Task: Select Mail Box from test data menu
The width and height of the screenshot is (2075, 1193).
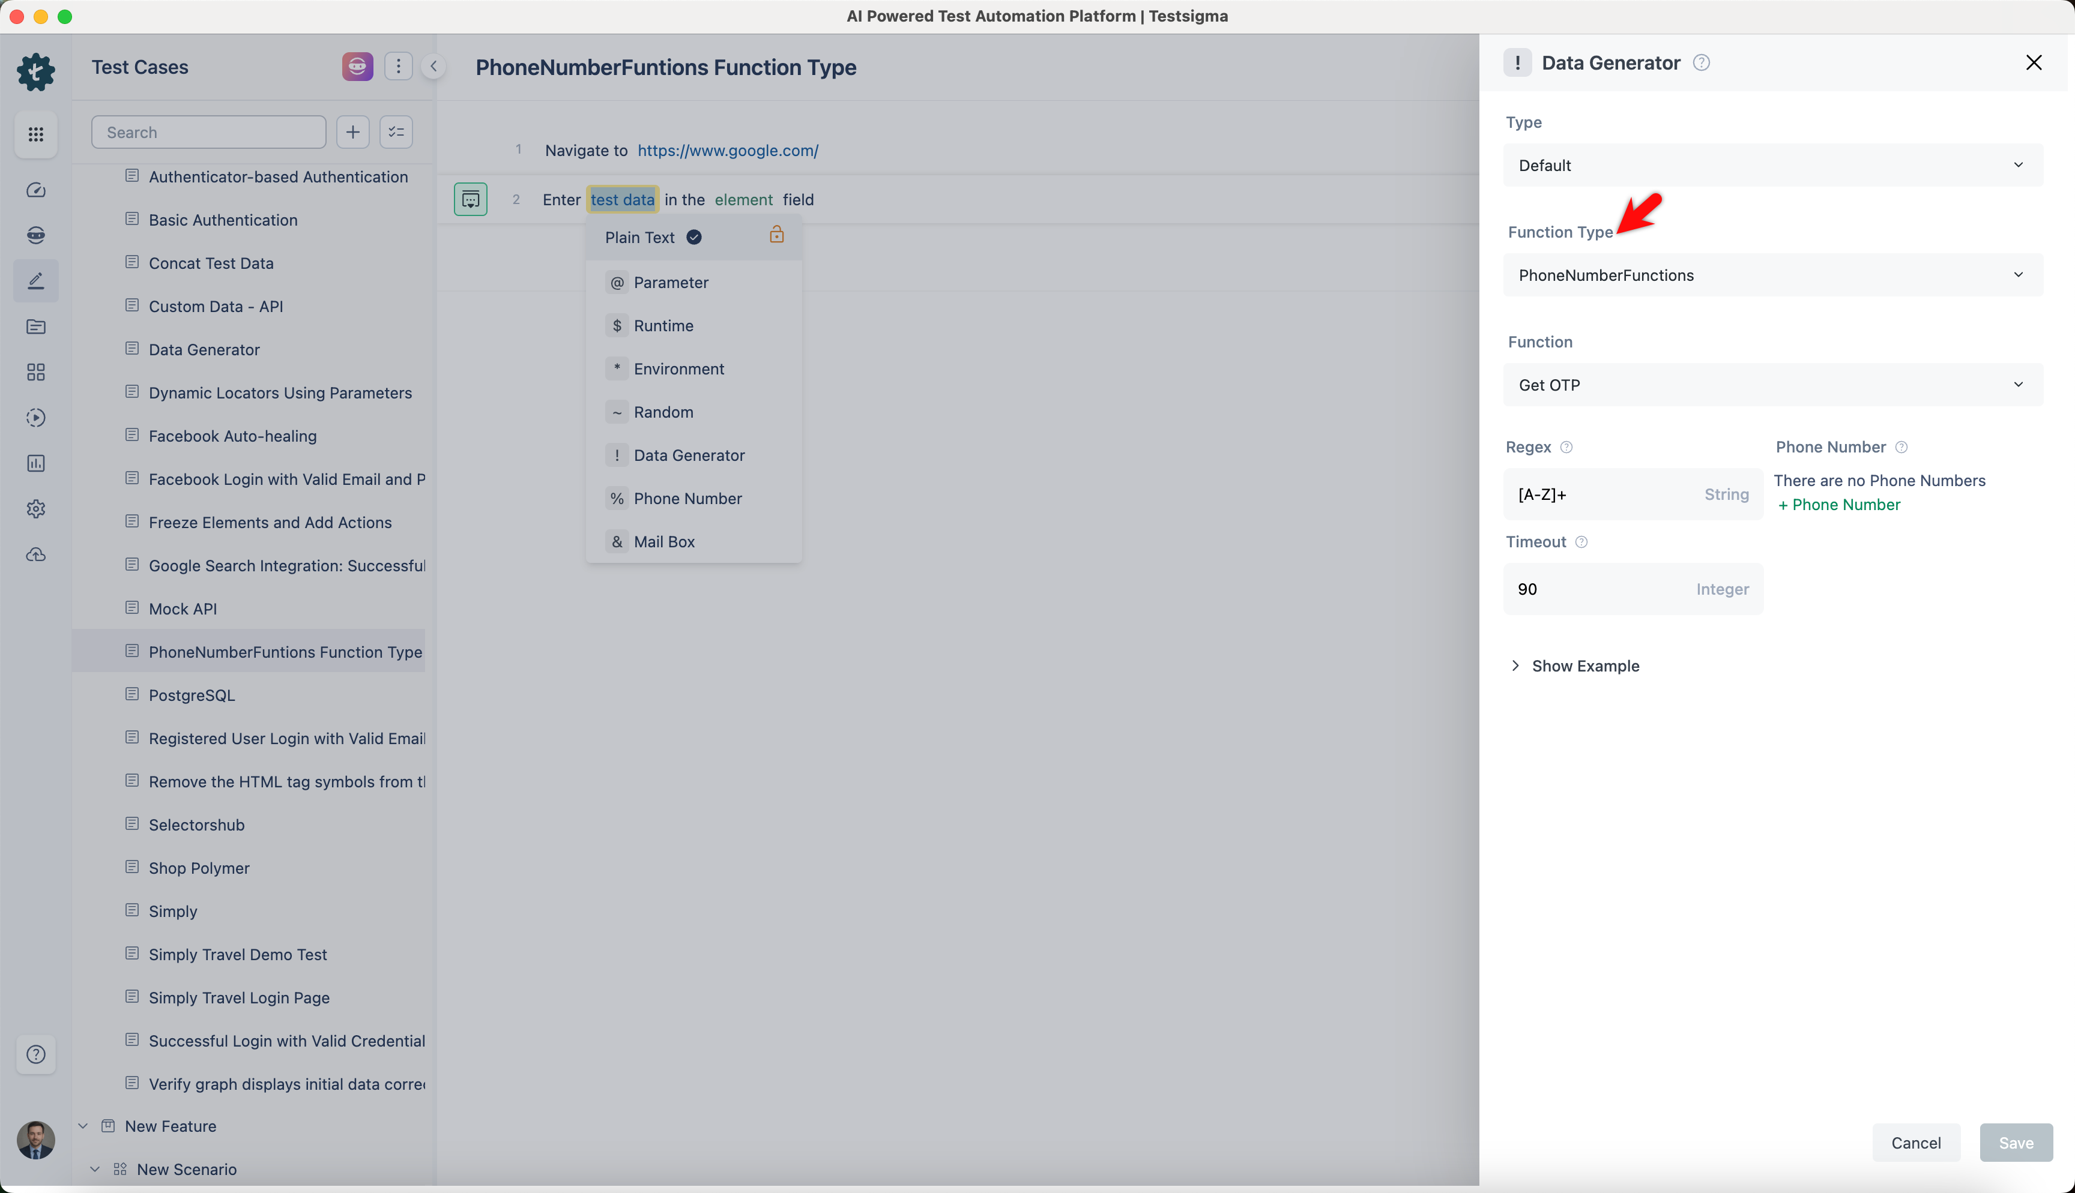Action: click(663, 542)
